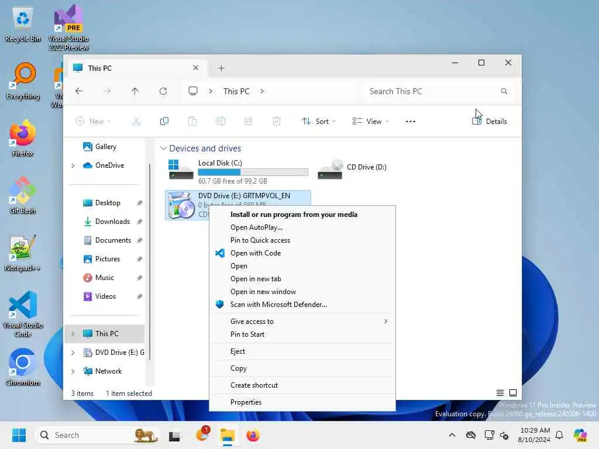
Task: Click the Search This PC field
Action: (438, 91)
